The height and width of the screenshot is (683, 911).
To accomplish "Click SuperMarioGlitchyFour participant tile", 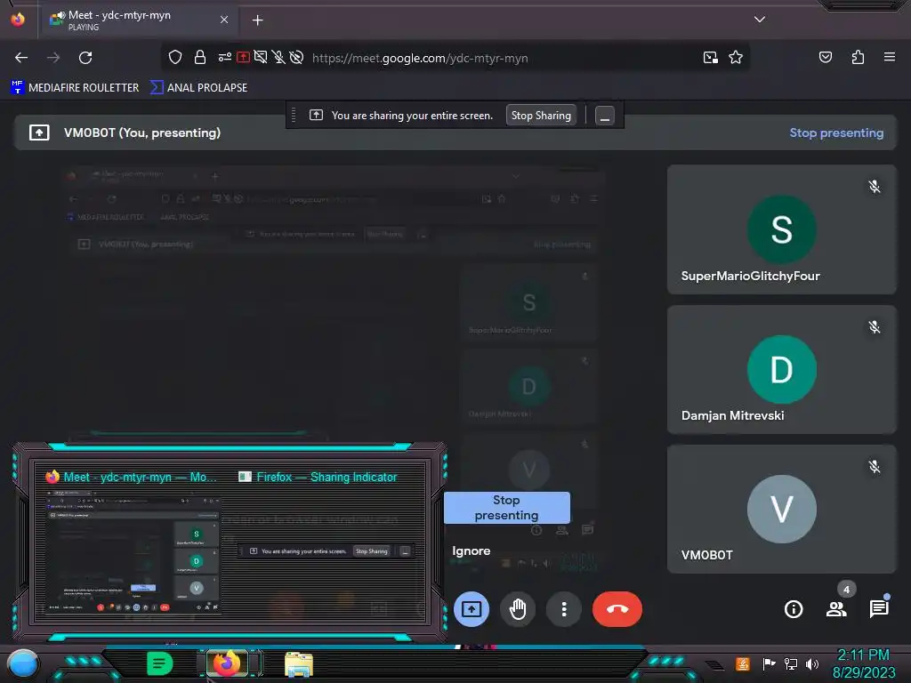I will [x=781, y=229].
